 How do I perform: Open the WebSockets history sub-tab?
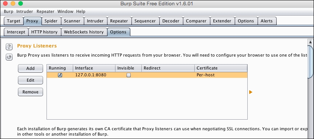click(x=84, y=32)
